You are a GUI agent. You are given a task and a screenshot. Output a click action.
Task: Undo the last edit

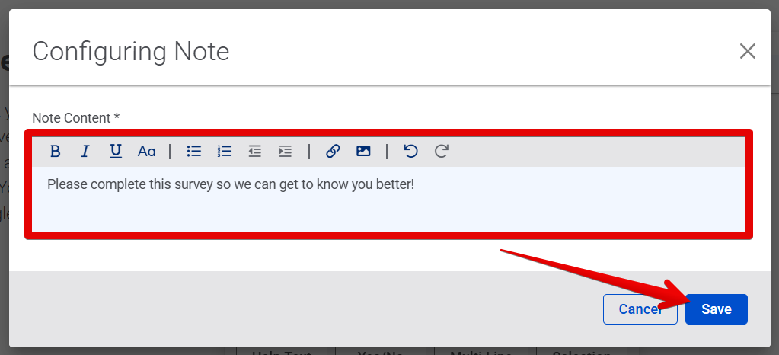pos(410,152)
